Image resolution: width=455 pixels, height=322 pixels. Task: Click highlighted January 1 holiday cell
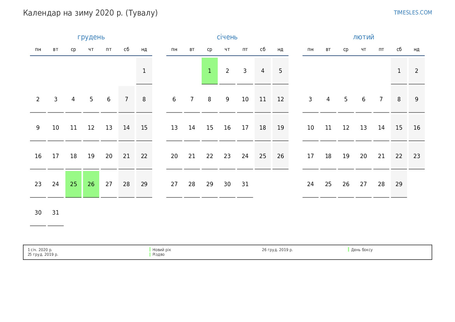click(209, 71)
